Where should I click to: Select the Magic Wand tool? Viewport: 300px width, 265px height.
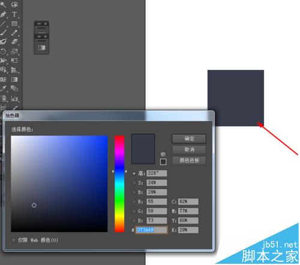pos(3,4)
